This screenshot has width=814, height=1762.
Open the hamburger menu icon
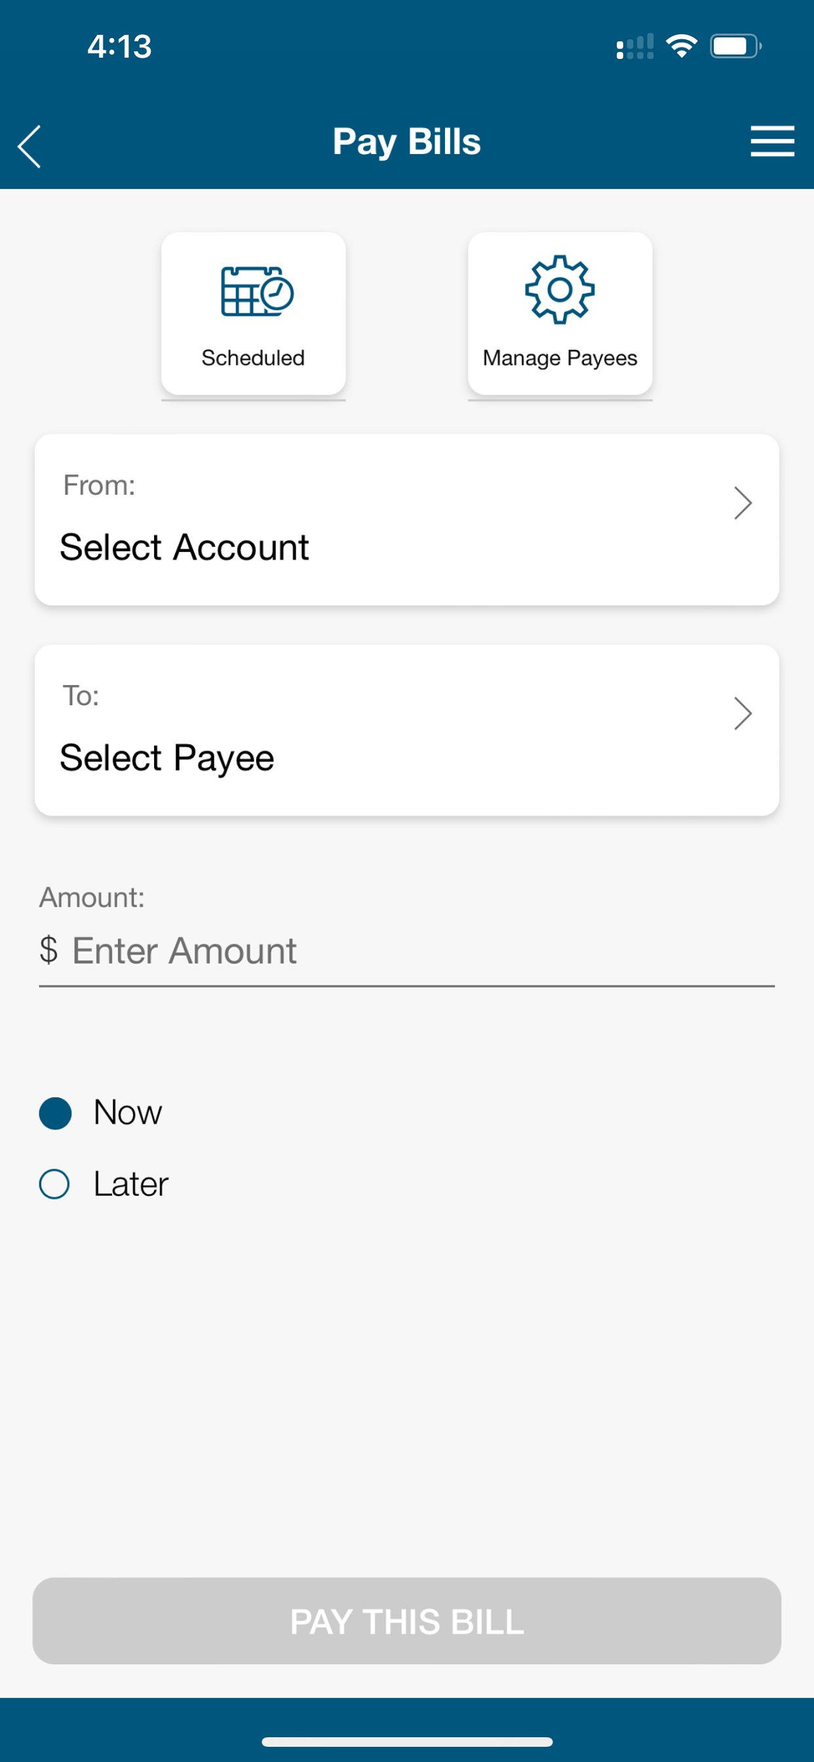tap(772, 142)
